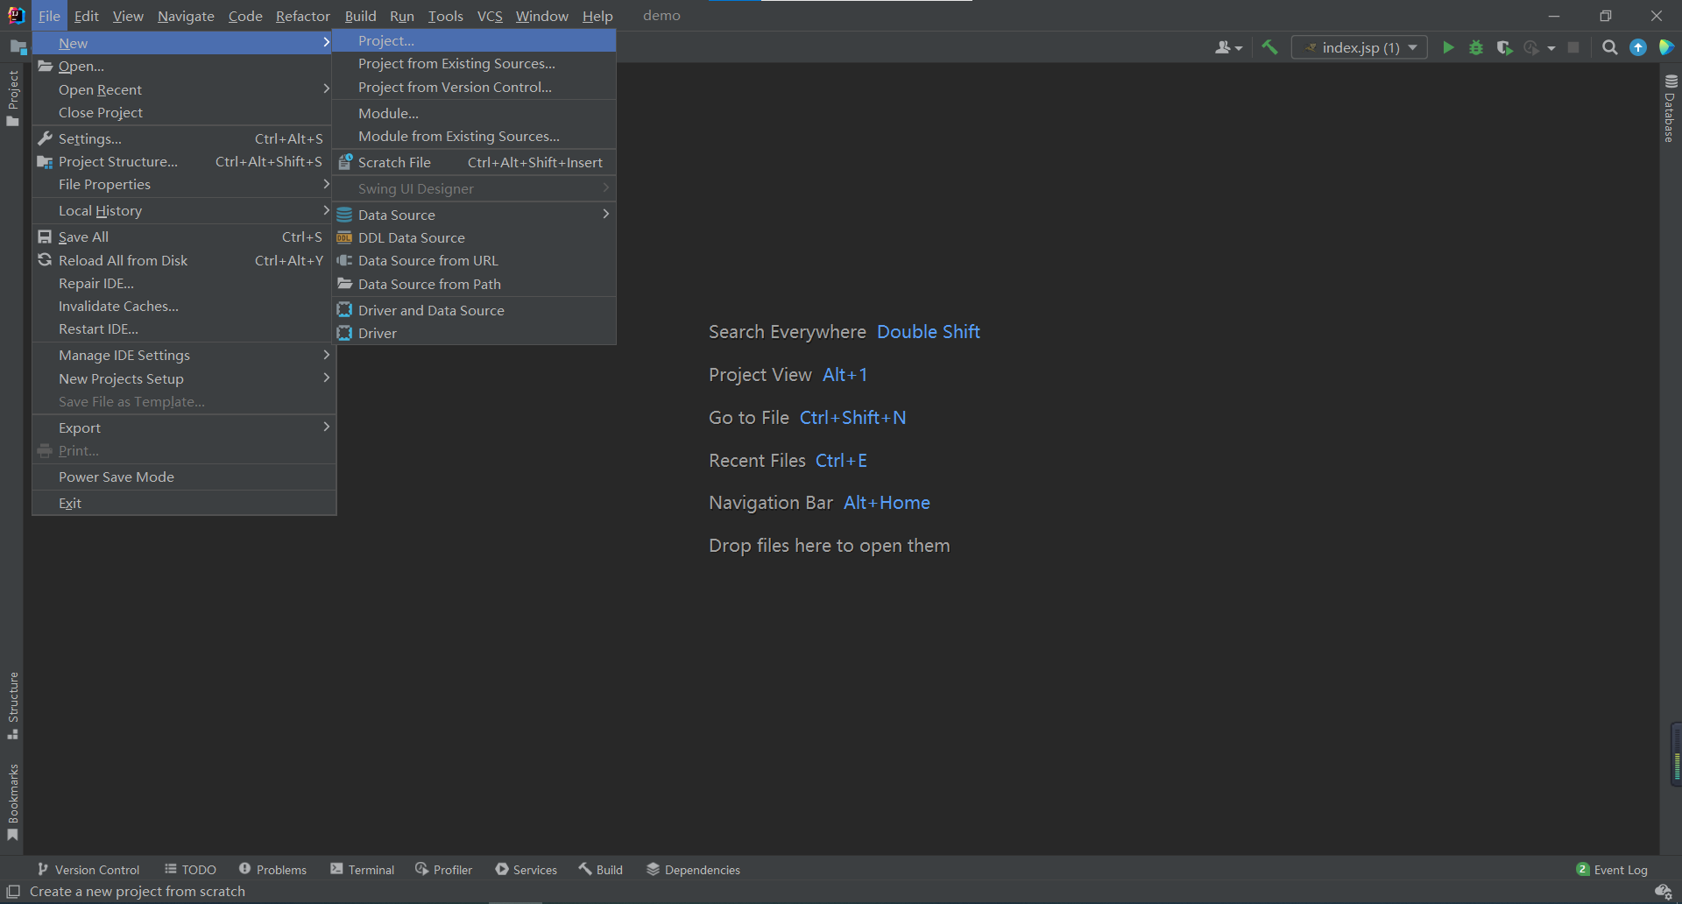This screenshot has width=1682, height=904.
Task: Open the Build tool window tab
Action: [x=600, y=869]
